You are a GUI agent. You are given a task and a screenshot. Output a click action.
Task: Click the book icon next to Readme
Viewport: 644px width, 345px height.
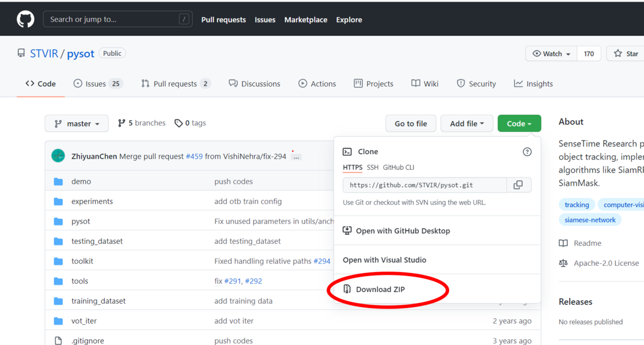click(x=563, y=243)
